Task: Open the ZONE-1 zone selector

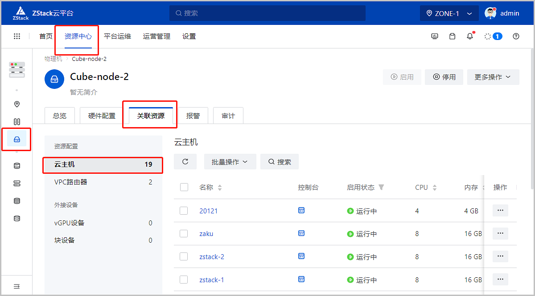Action: (x=449, y=13)
